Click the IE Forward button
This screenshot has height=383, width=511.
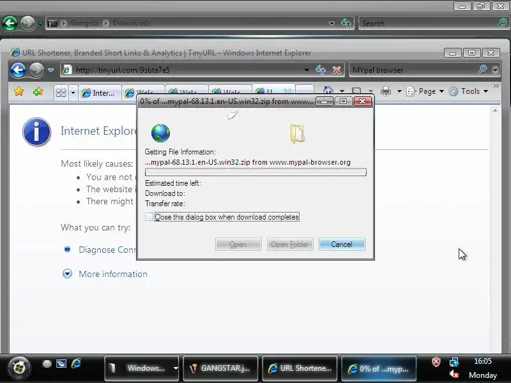click(36, 70)
